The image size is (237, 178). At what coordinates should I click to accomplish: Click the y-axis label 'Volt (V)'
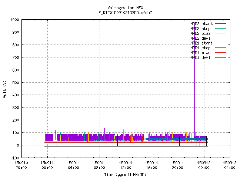(5, 89)
